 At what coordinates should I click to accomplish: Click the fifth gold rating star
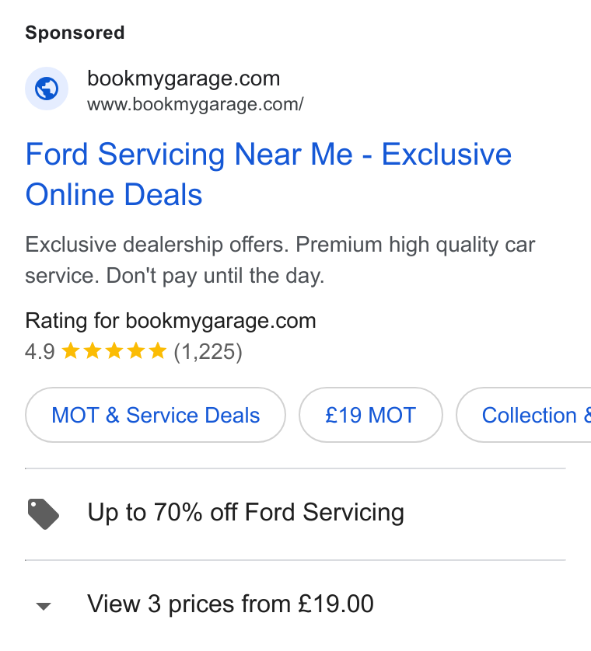(x=158, y=351)
